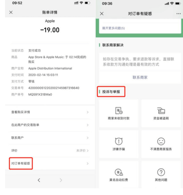Screen dimensions: 183x195
Task: Tap the 商家未收到付款 icon
Action: 119,111
